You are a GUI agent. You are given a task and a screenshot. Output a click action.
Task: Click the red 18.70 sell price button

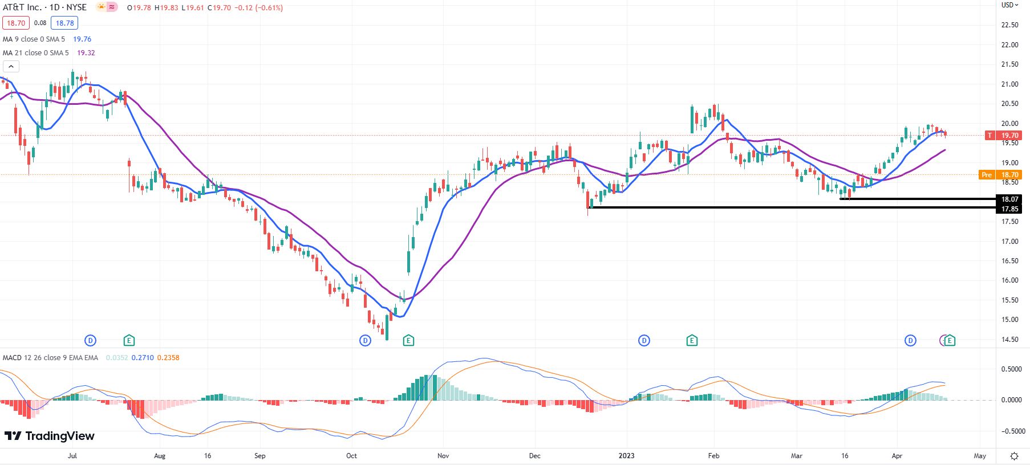pos(16,23)
